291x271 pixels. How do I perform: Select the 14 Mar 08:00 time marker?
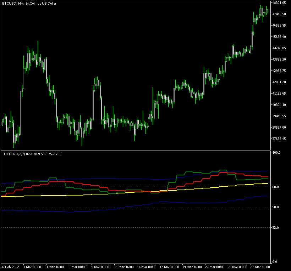(146, 267)
